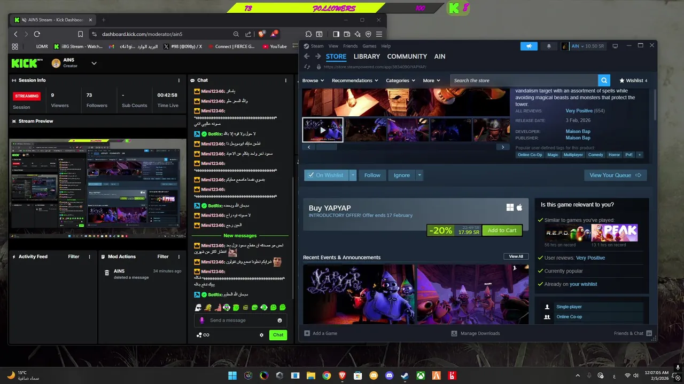Expand Categories dropdown in Steam store
Screen dimensions: 684x384
coord(400,81)
